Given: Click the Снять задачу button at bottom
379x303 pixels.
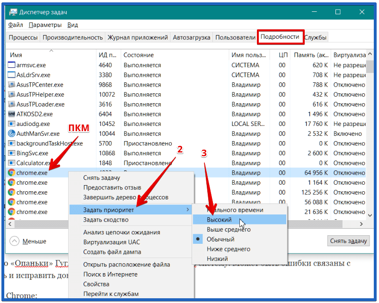Looking at the screenshot, I should coord(348,241).
